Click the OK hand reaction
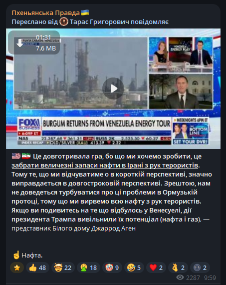This screenshot has height=285, width=226. pos(178,267)
